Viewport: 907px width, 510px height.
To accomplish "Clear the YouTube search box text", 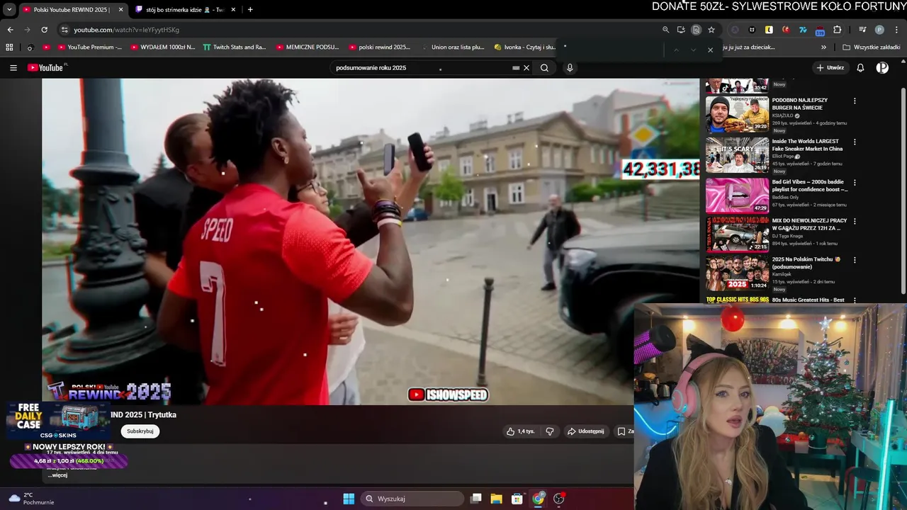I will click(526, 68).
